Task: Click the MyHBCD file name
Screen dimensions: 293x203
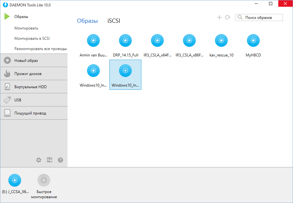Action: point(253,55)
